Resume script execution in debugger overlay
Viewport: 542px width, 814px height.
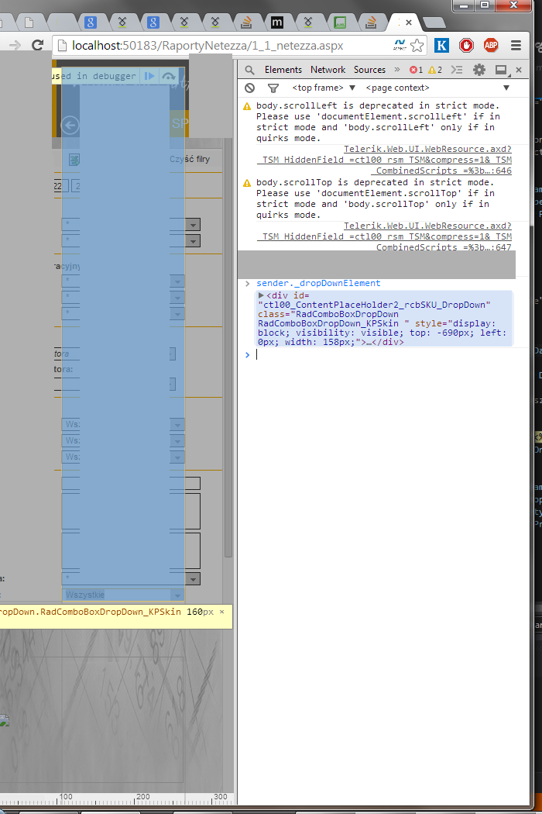click(149, 76)
